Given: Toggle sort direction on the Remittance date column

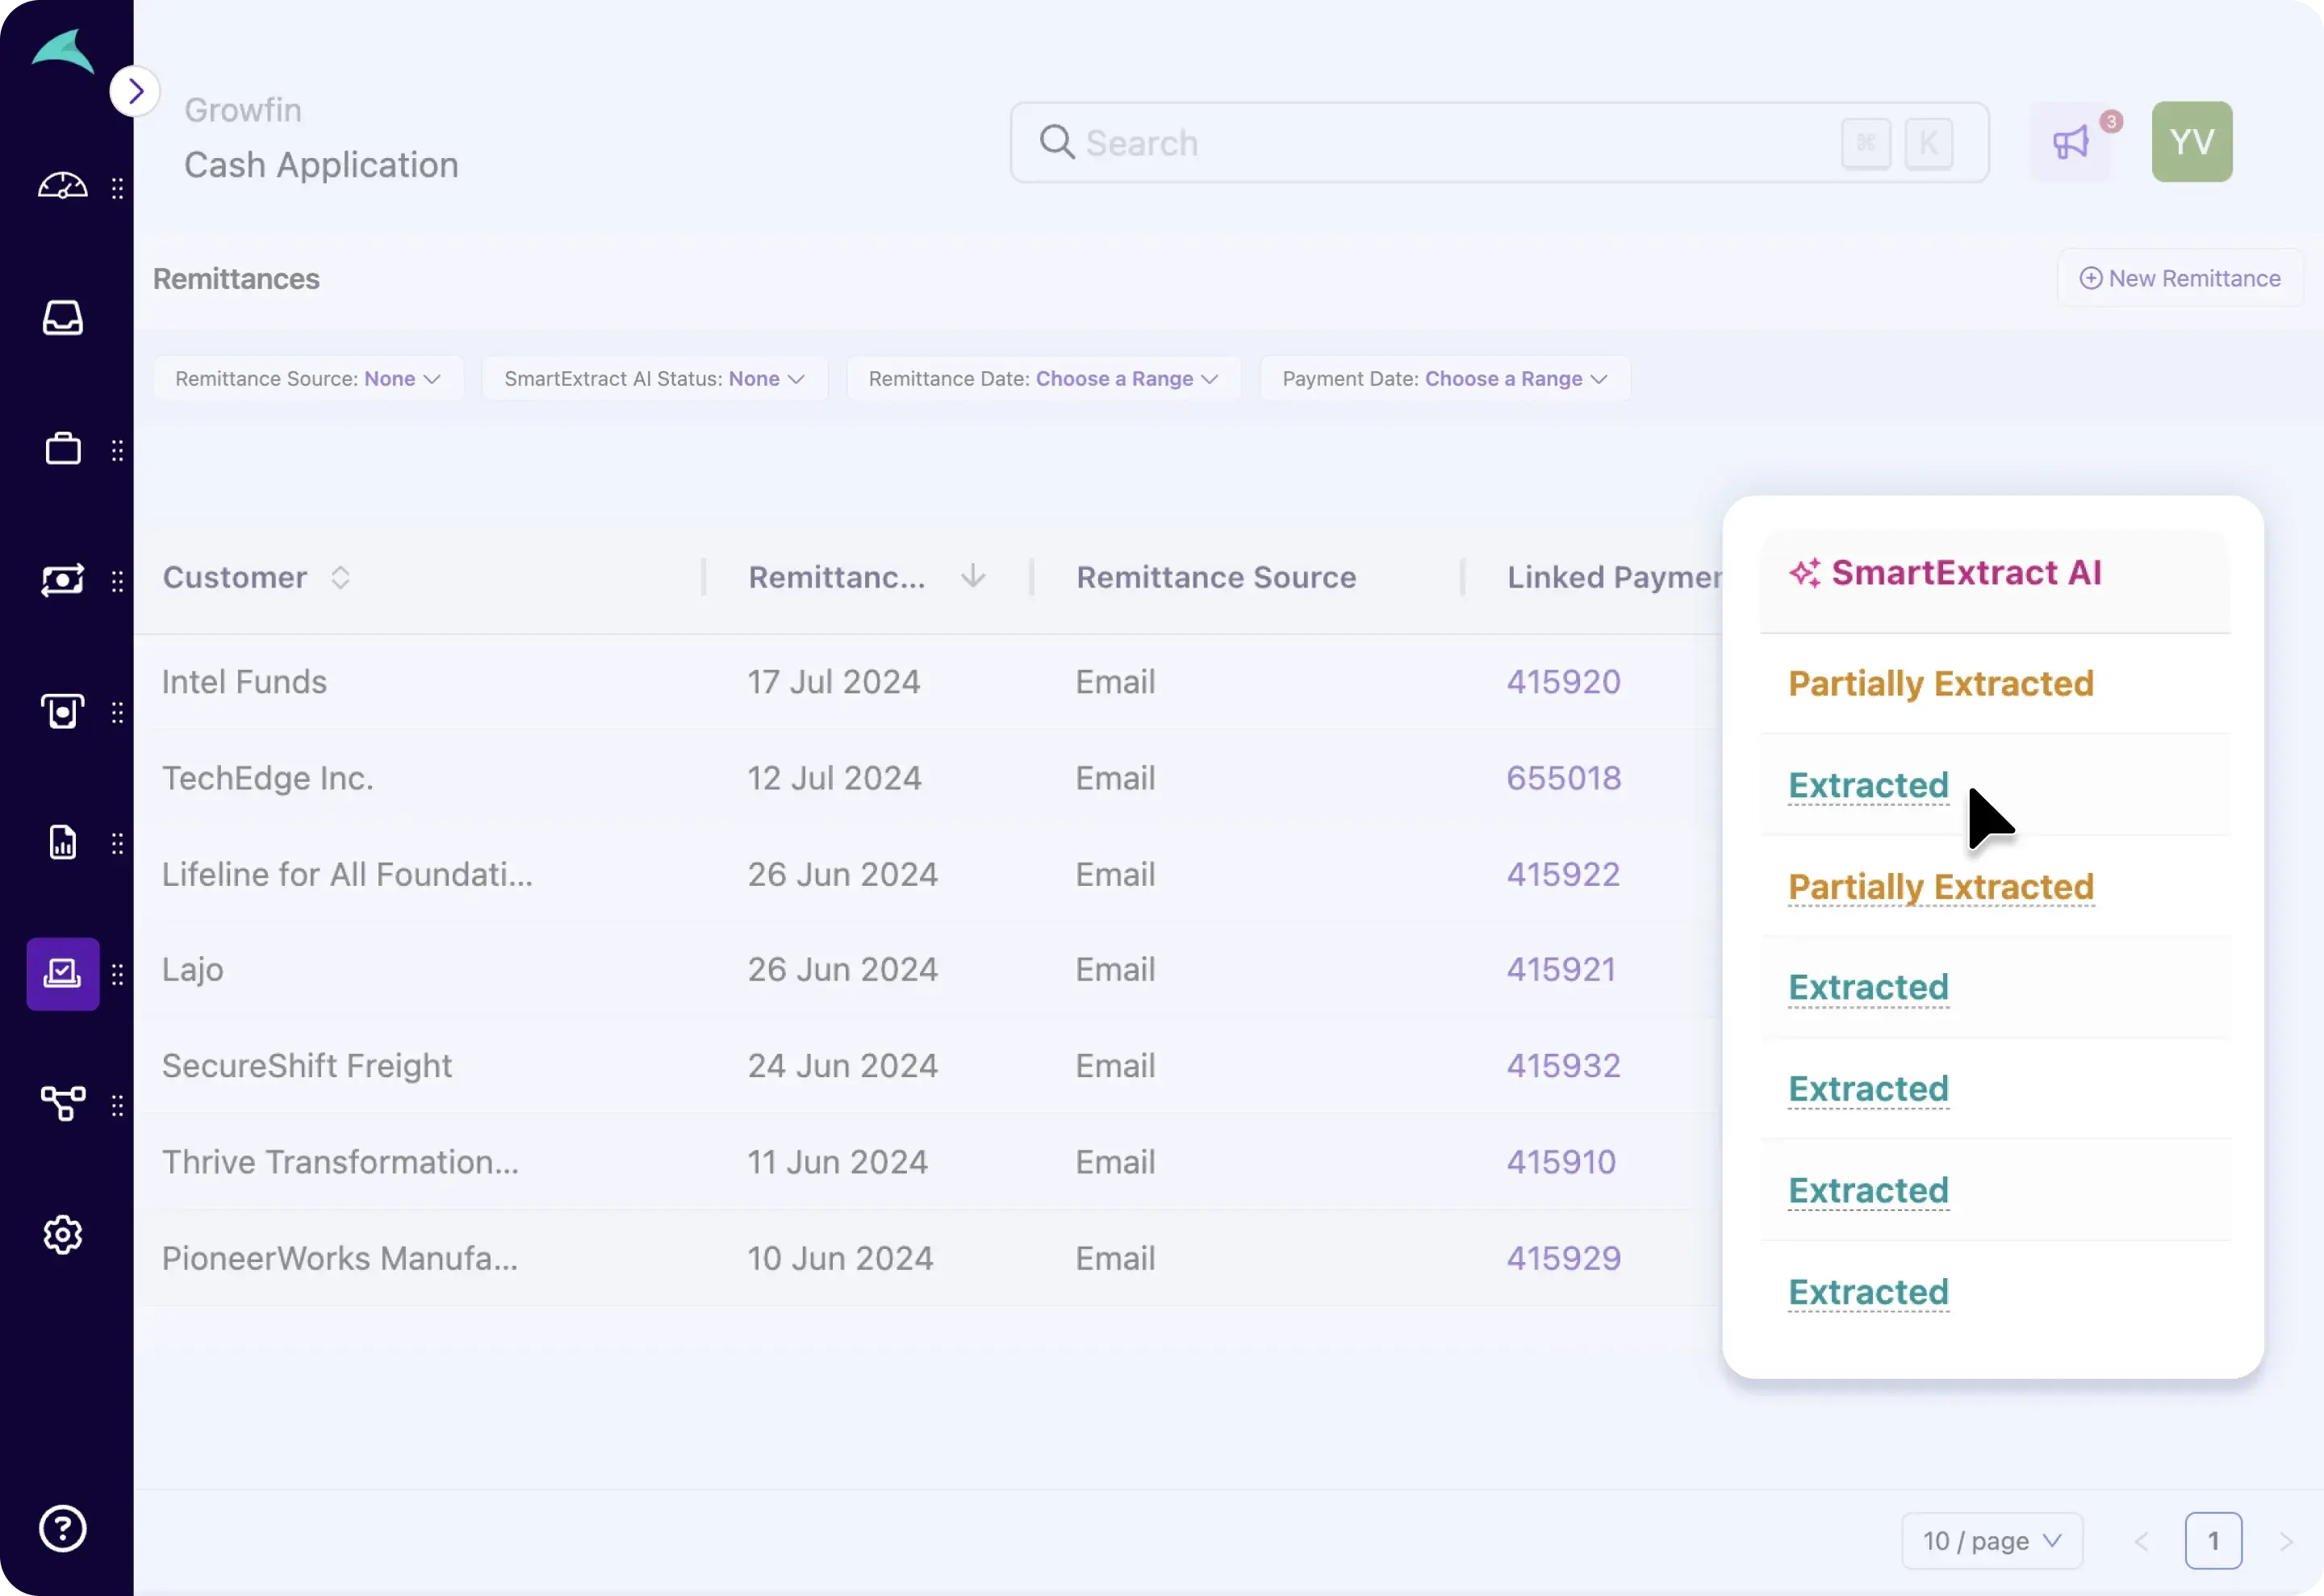Looking at the screenshot, I should [972, 577].
